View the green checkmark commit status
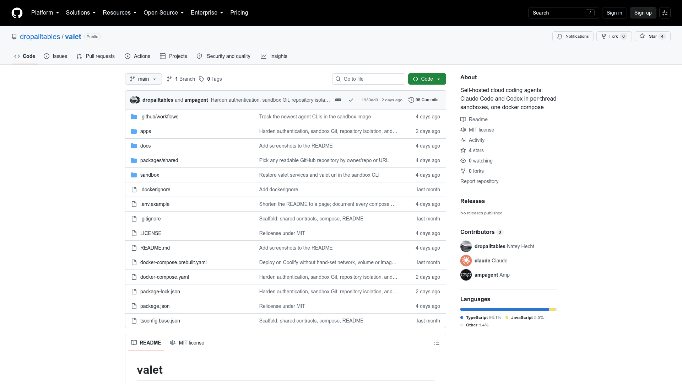Image resolution: width=682 pixels, height=384 pixels. coord(351,100)
